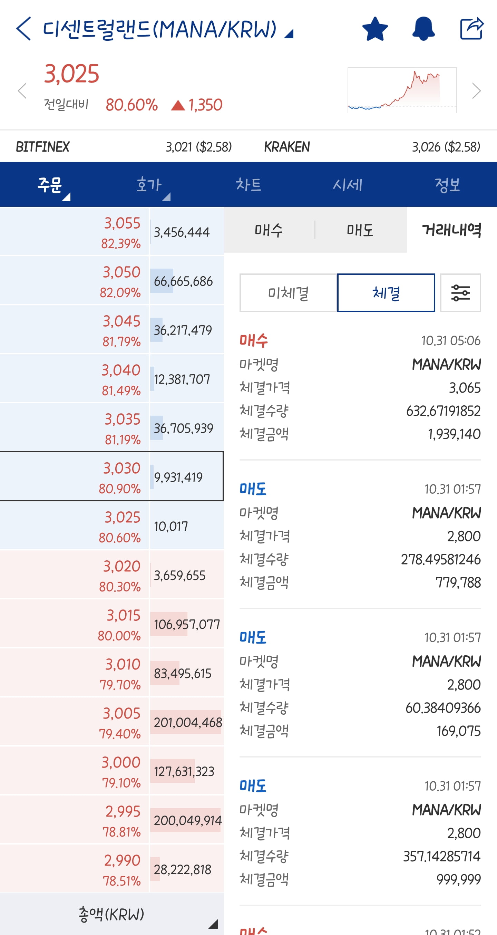Open the 매수 trade dated 10.31 05:06
This screenshot has width=497, height=935.
coord(360,387)
